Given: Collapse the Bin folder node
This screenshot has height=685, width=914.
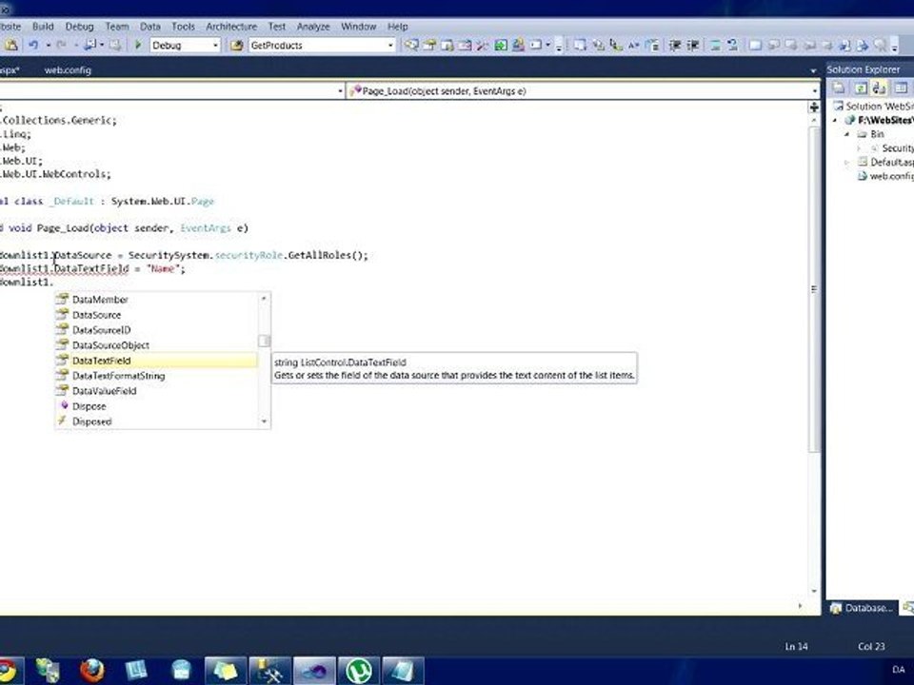Looking at the screenshot, I should pos(847,134).
